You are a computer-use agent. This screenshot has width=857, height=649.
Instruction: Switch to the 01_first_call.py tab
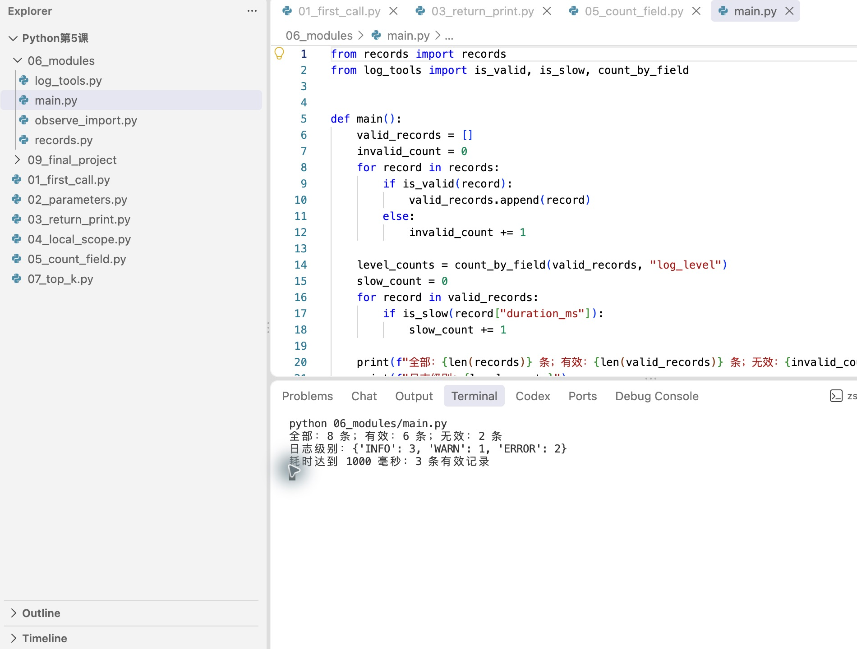(339, 11)
